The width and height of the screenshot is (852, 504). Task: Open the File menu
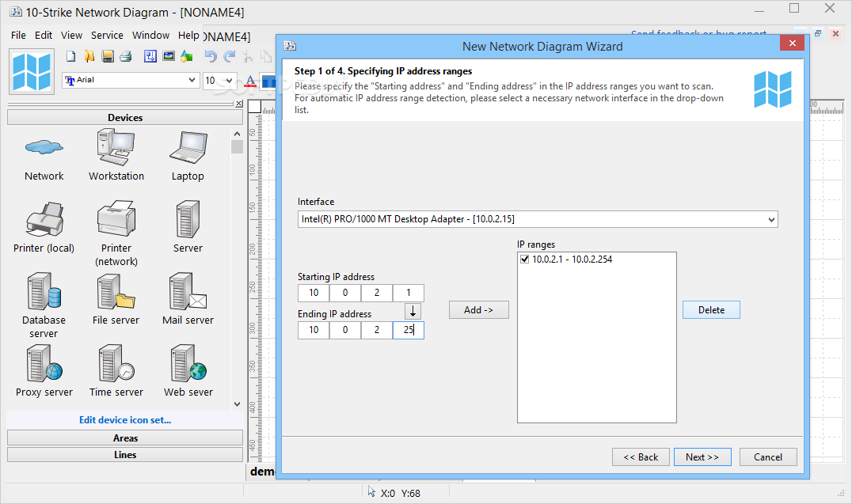(18, 35)
